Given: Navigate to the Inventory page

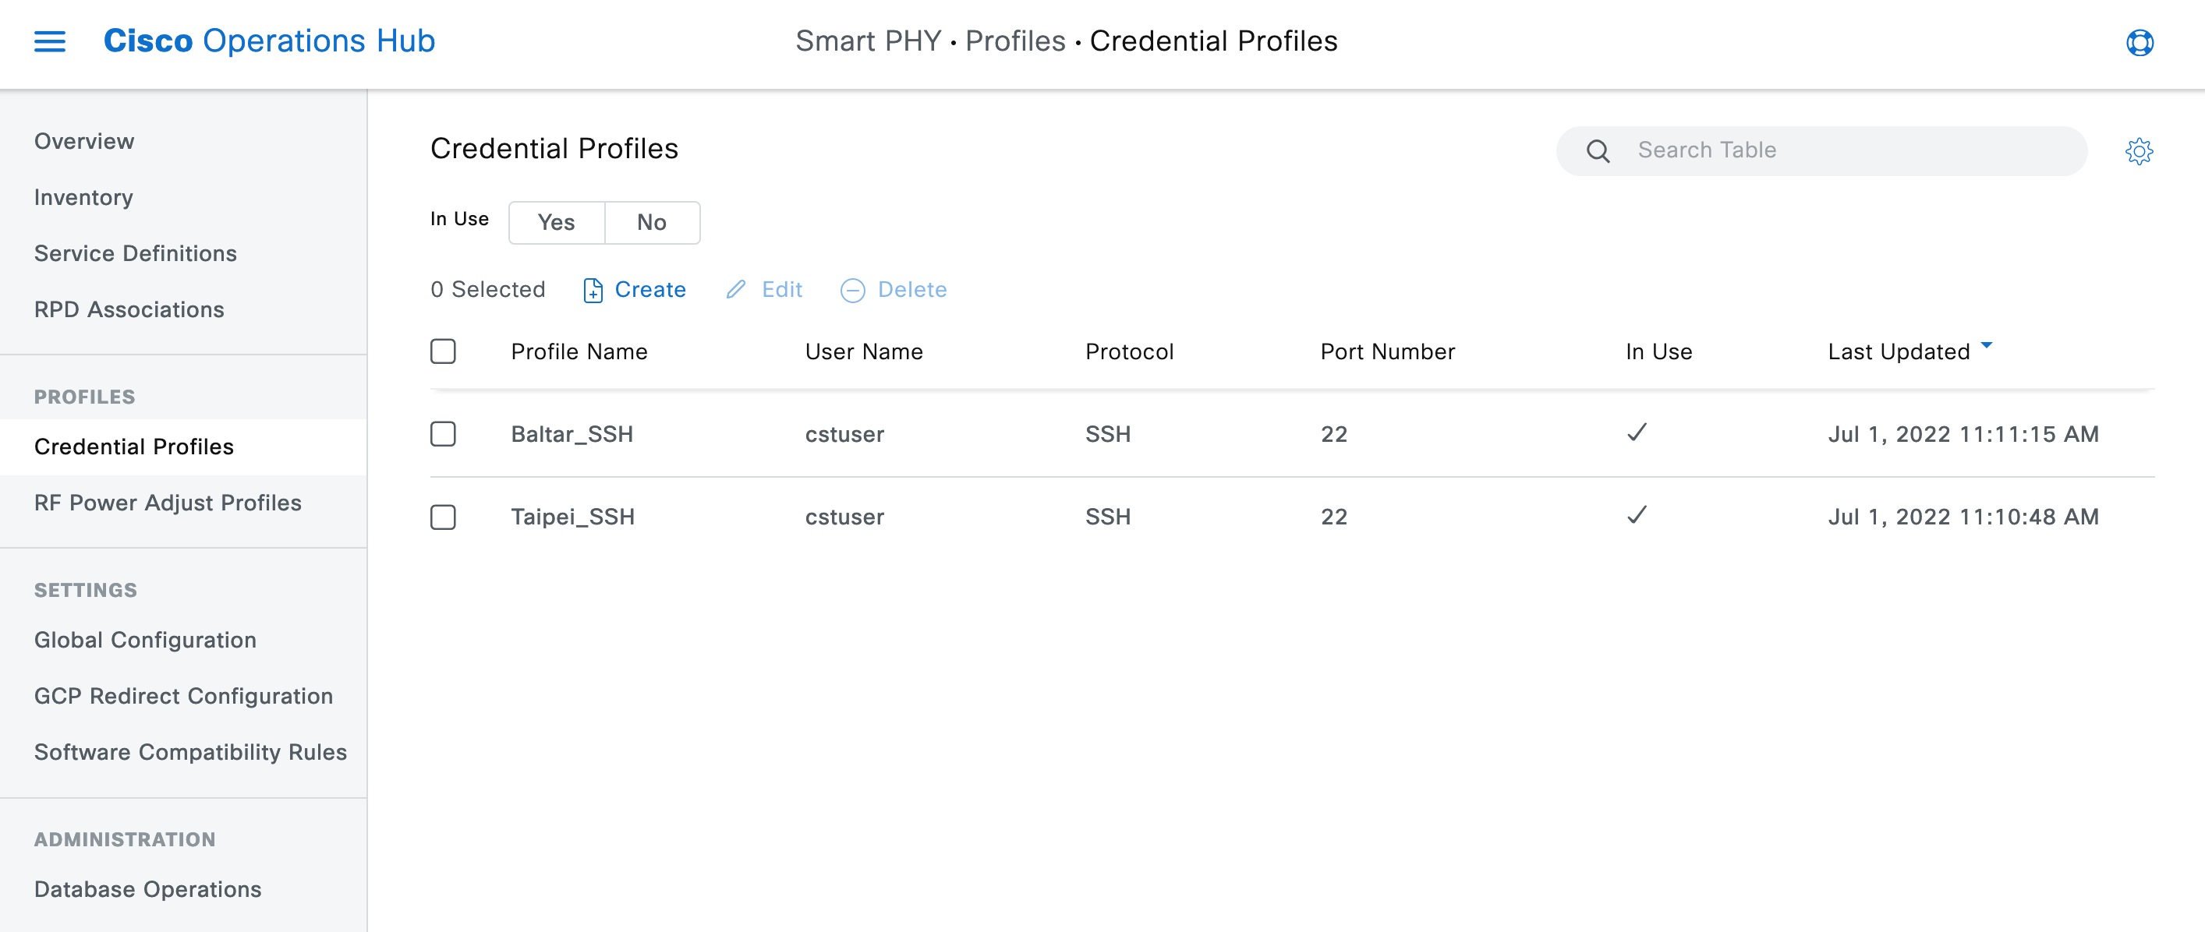Looking at the screenshot, I should (x=83, y=197).
